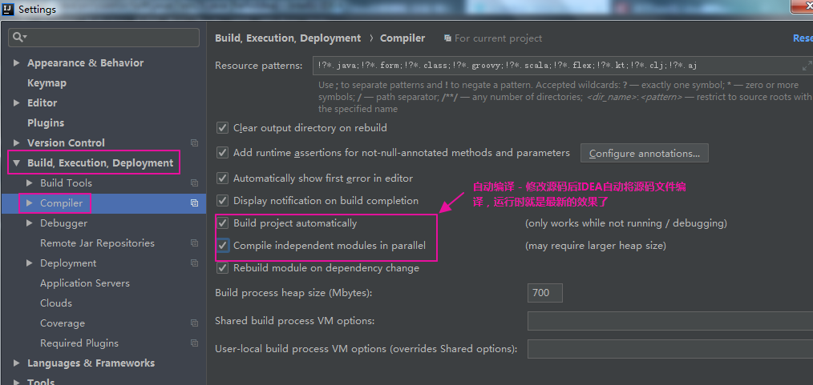Click project-level icon beside Coverage

[195, 323]
